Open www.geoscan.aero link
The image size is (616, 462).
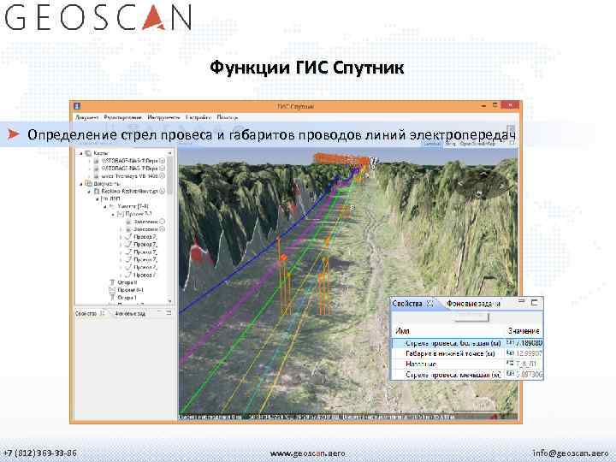(308, 453)
